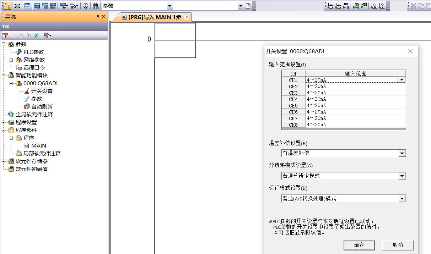Expand the 网络参数 tree node
Image resolution: width=431 pixels, height=254 pixels.
11,60
